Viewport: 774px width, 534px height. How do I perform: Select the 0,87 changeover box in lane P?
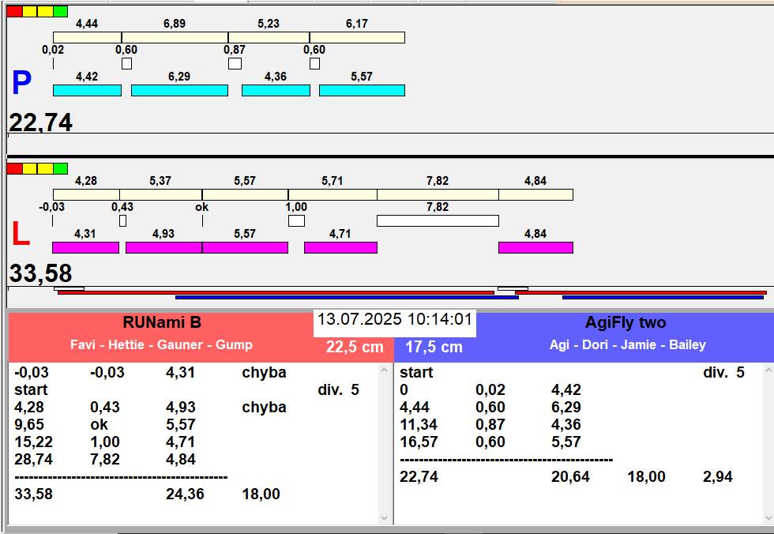tap(235, 63)
